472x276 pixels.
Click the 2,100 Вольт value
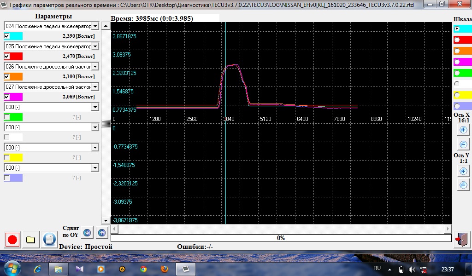coord(78,76)
